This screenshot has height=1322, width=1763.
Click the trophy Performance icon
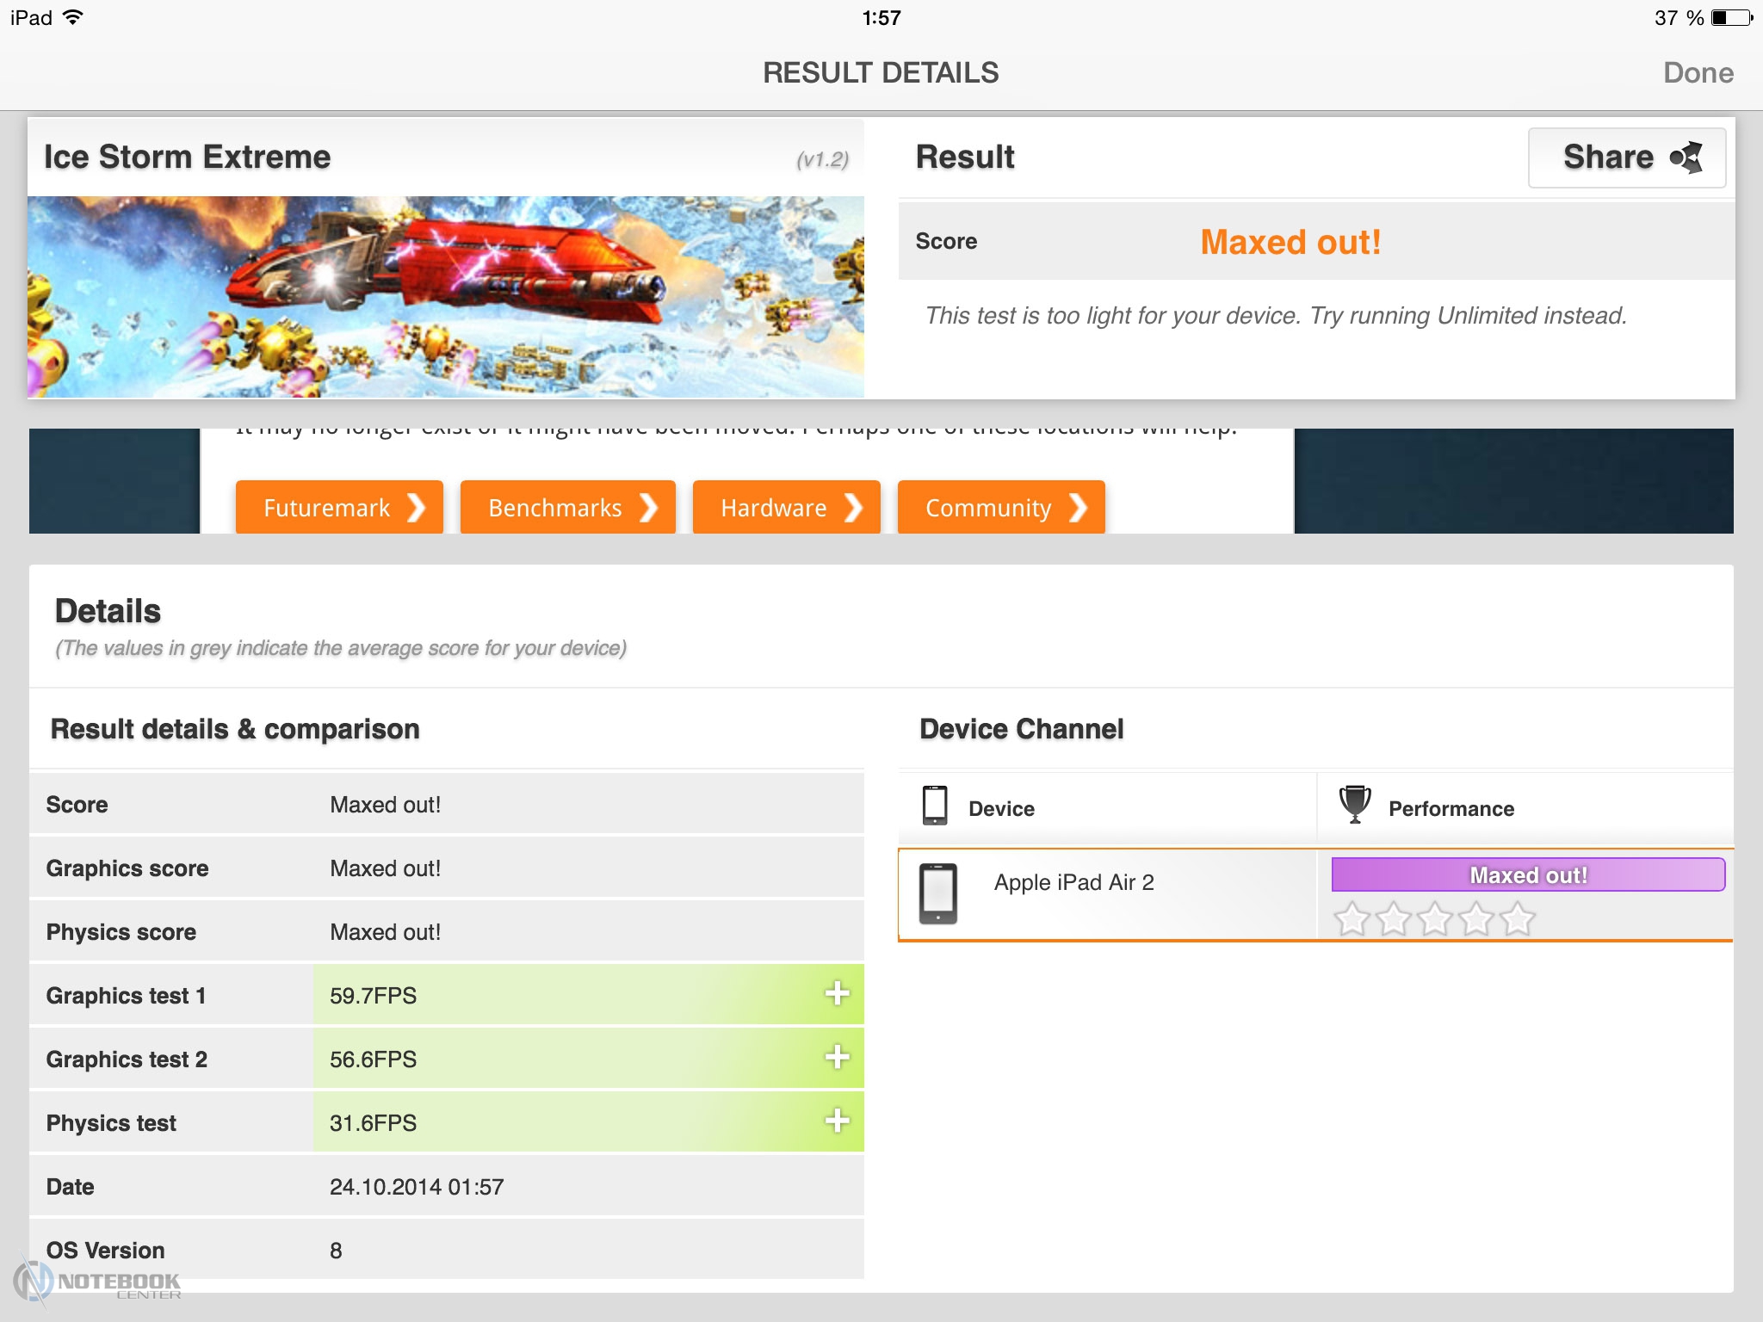click(1354, 806)
